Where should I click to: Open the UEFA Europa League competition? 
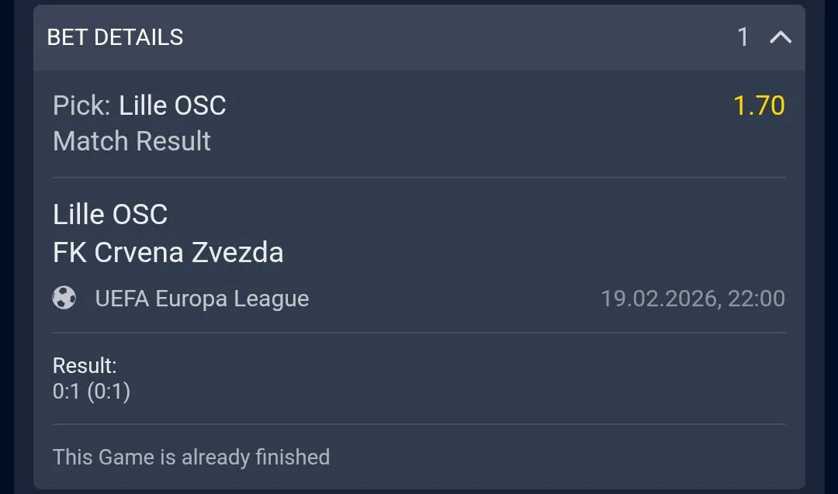click(x=202, y=299)
